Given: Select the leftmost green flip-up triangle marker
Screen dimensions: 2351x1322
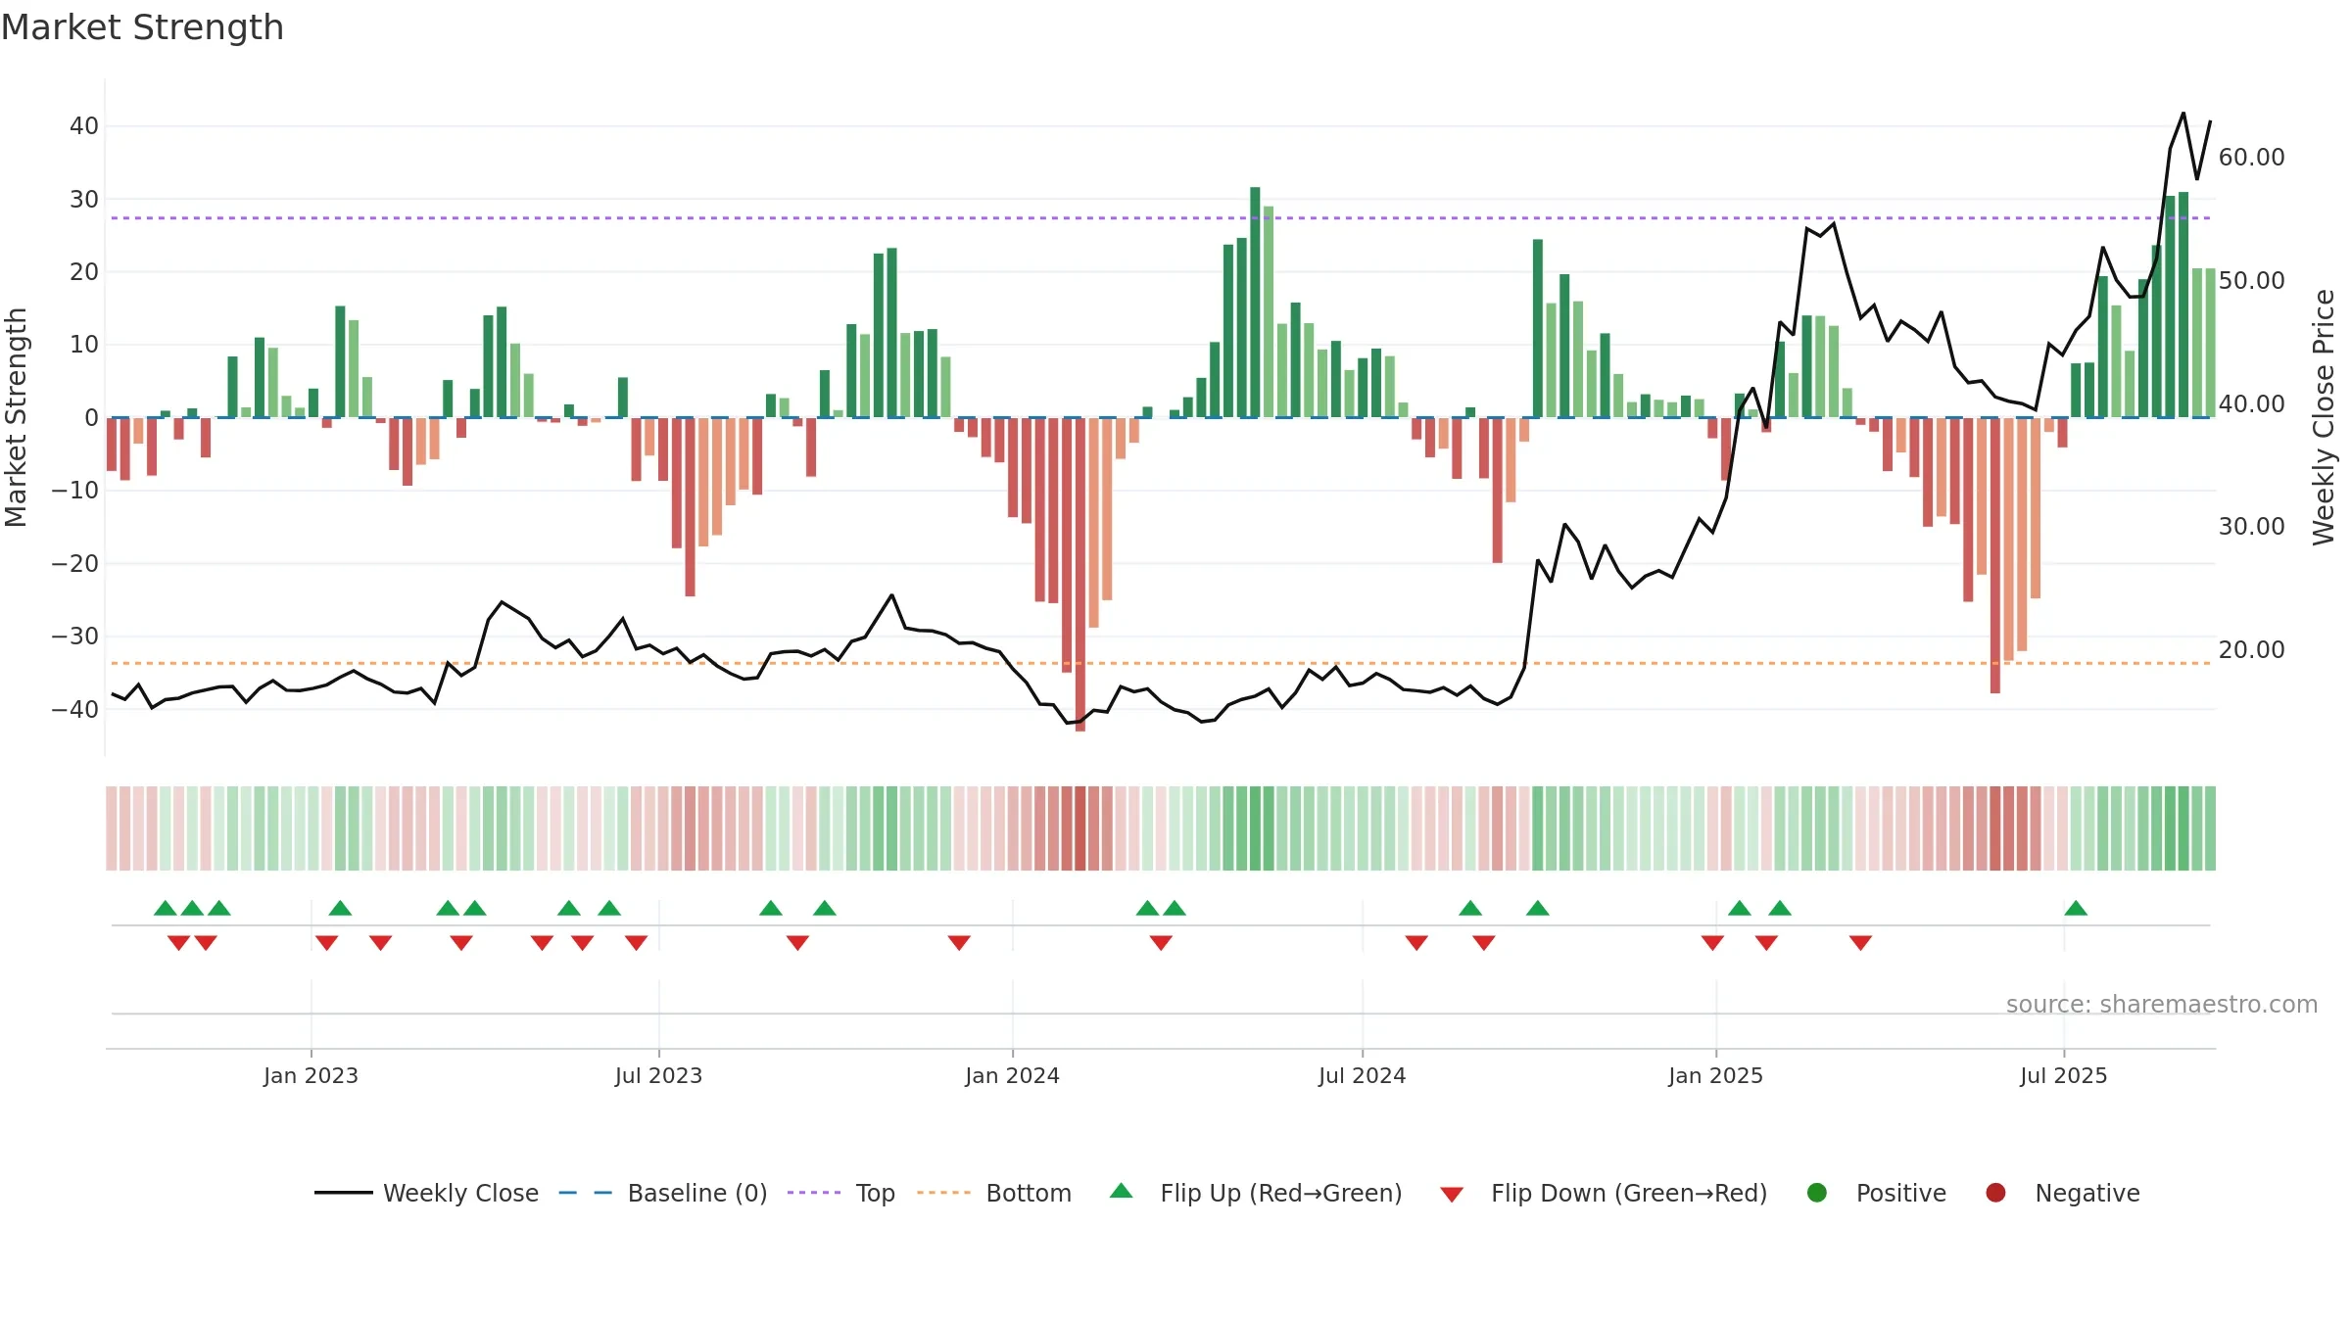Looking at the screenshot, I should [x=166, y=908].
